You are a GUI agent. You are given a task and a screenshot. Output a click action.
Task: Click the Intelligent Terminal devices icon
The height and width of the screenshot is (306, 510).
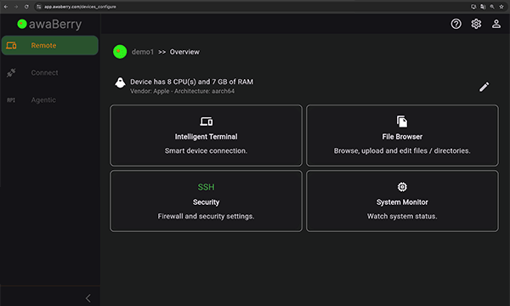[x=206, y=122]
